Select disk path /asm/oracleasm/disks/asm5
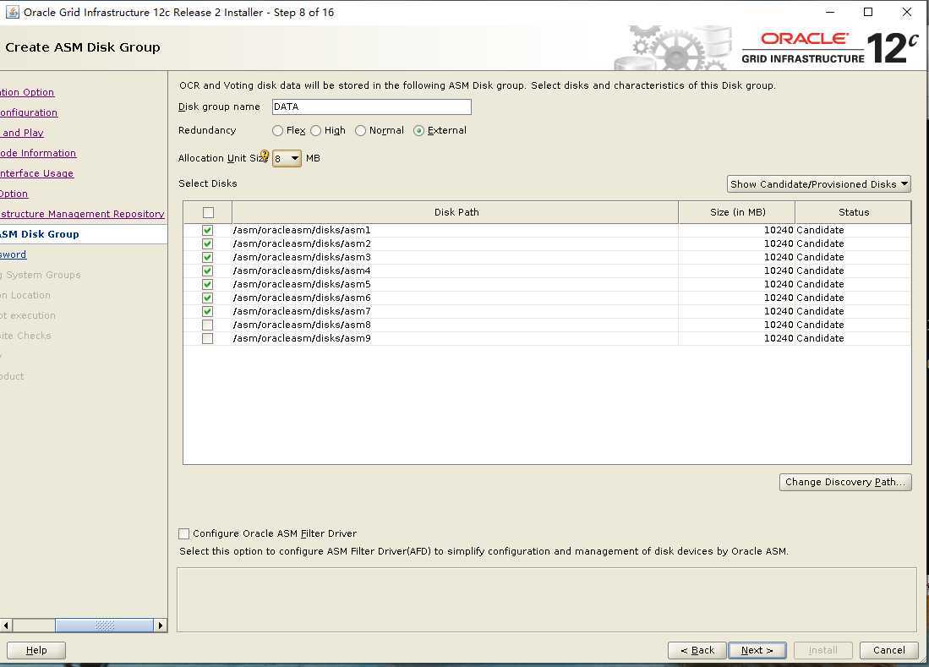Viewport: 929px width, 667px height. (302, 284)
